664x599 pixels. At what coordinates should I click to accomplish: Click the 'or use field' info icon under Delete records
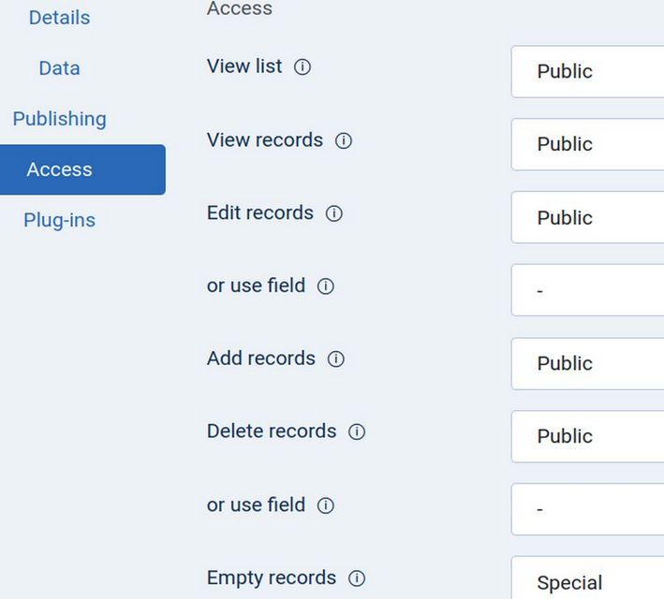(326, 506)
